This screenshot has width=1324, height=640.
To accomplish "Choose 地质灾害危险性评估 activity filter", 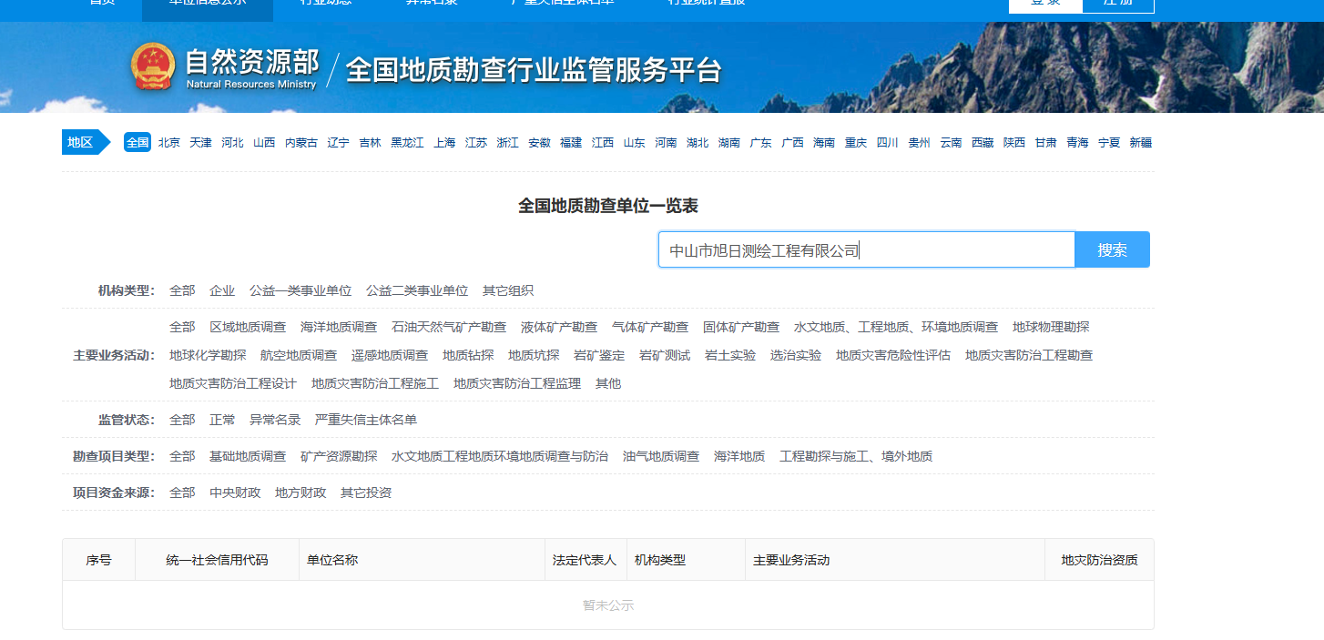I will point(893,356).
